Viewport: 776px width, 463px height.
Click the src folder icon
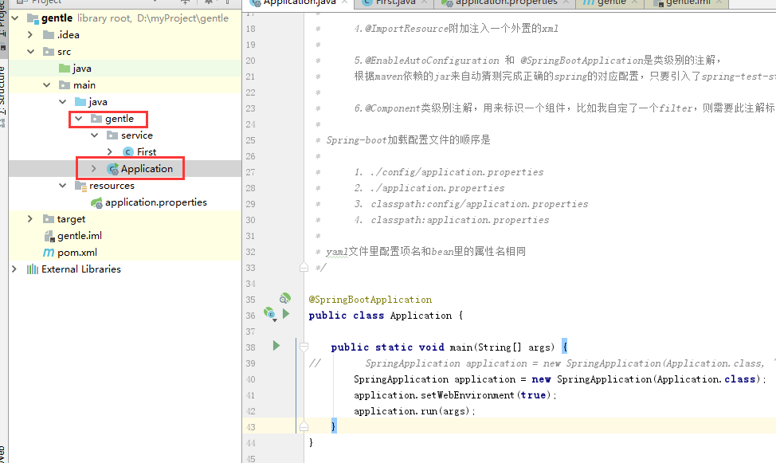pos(49,52)
